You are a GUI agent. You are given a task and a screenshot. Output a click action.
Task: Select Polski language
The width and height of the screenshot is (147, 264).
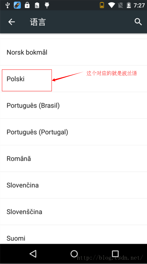click(73, 79)
